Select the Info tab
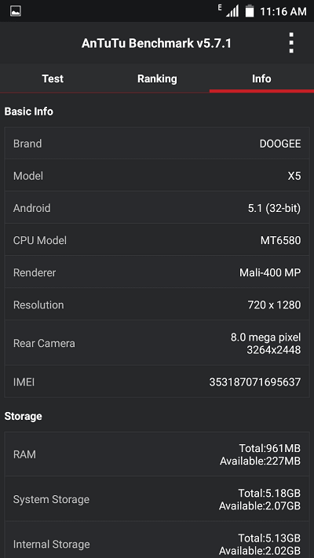This screenshot has width=314, height=558. pos(261,78)
